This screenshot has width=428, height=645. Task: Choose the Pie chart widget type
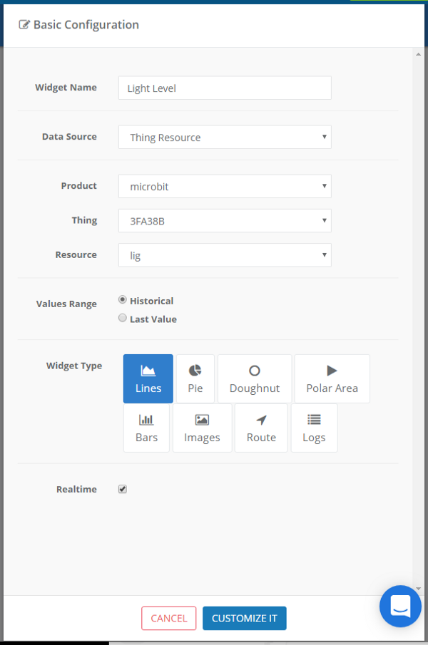coord(195,378)
